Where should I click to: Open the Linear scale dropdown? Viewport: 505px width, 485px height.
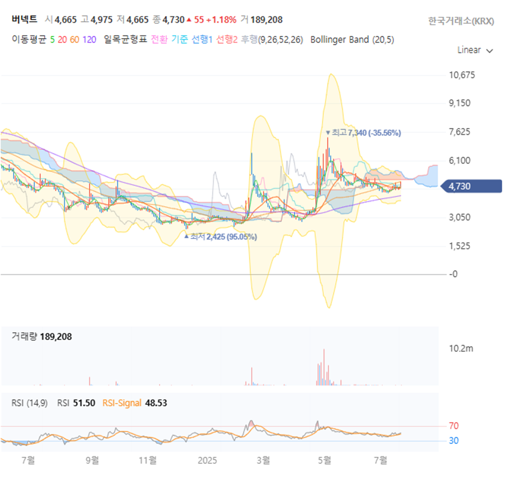click(x=475, y=50)
